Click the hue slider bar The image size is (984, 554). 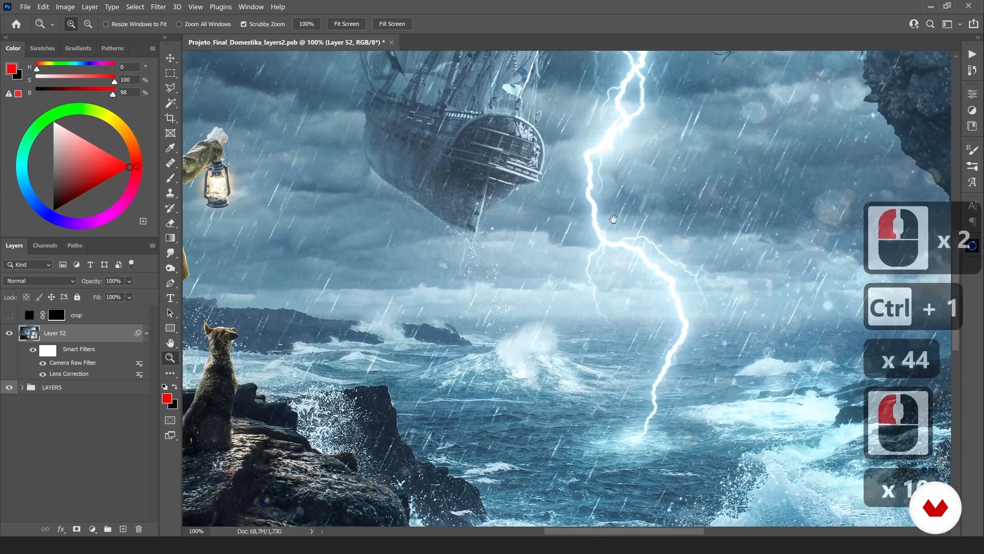point(75,64)
